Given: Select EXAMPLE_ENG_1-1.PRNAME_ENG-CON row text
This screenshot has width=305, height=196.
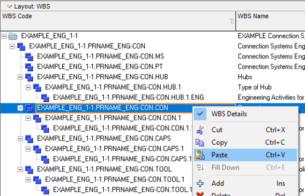Looking at the screenshot, I should 87,46.
